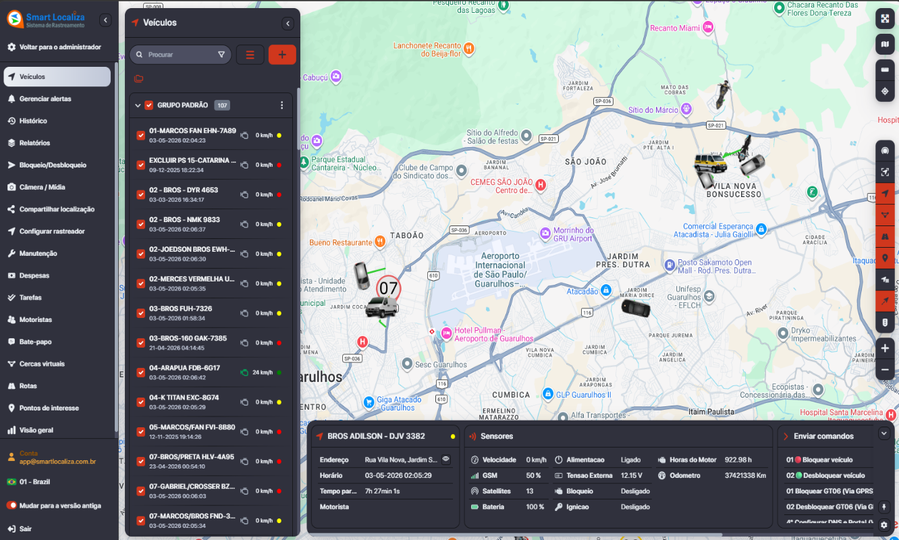Uncheck 03-BROS FUH-7326 checkbox
Viewport: 899px width, 540px height.
click(141, 313)
